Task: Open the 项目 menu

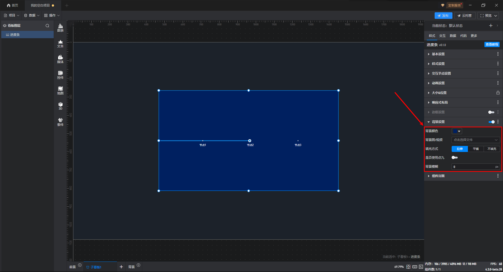Action: click(x=12, y=15)
